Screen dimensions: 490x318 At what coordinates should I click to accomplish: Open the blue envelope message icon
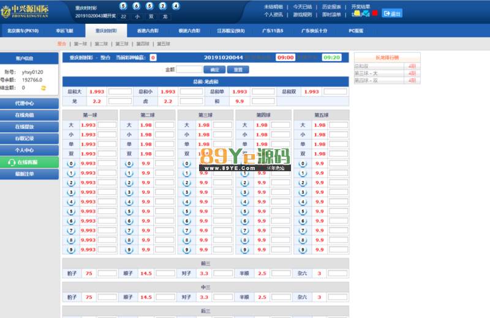coord(366,13)
